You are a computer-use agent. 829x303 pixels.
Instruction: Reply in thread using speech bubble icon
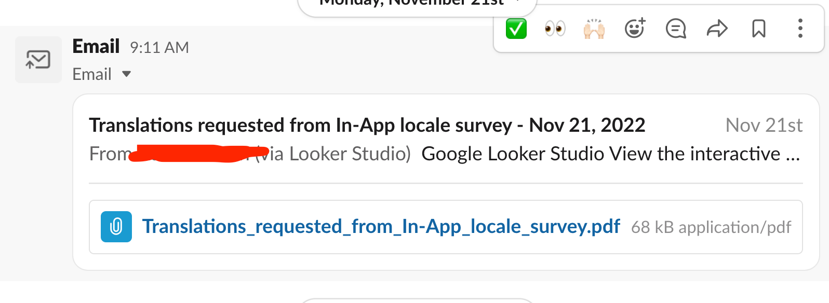(x=676, y=29)
